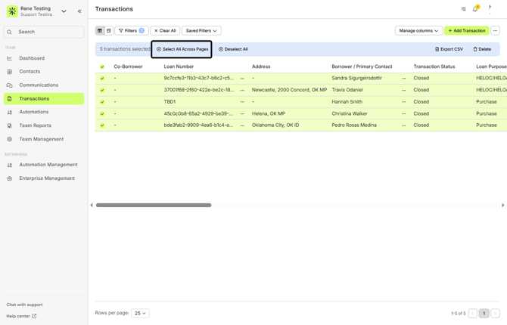Screen dimensions: 507x325
Task: Open ellipsis beside Christina Walker
Action: coord(404,113)
